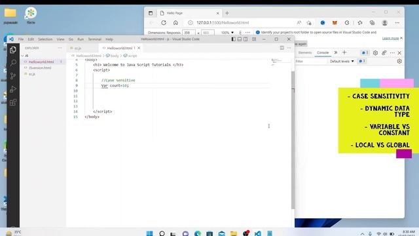419x236 pixels.
Task: Open the Go menu in VS Code
Action: click(x=71, y=39)
